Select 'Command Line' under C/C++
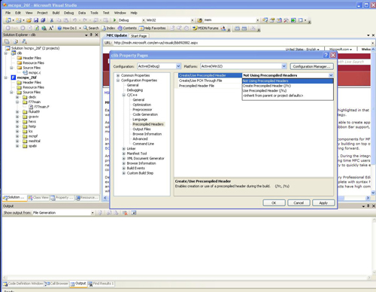This screenshot has width=376, height=292. pos(143,144)
